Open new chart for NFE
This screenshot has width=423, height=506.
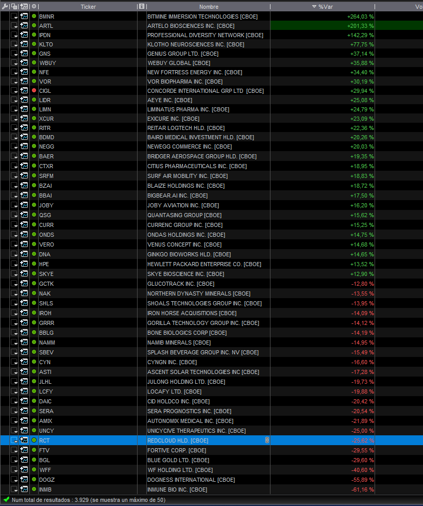pos(24,72)
